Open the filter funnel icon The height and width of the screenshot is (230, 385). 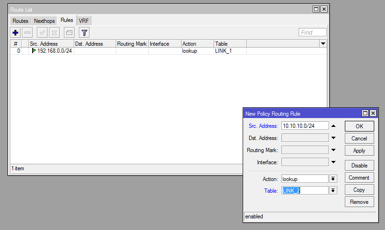(x=84, y=33)
